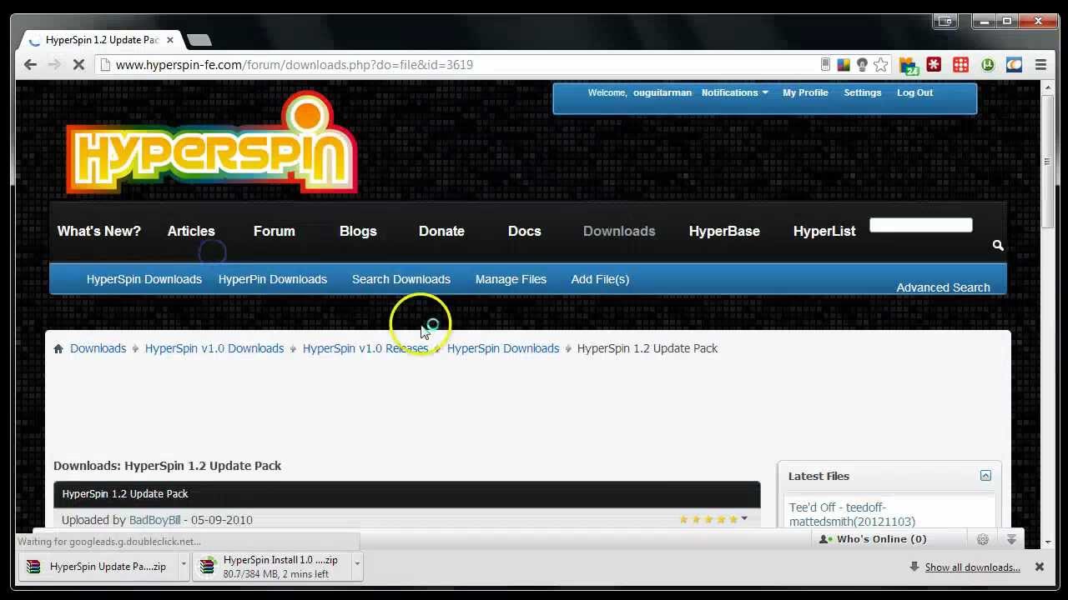The width and height of the screenshot is (1068, 600).
Task: Click the five-star rating
Action: click(708, 519)
